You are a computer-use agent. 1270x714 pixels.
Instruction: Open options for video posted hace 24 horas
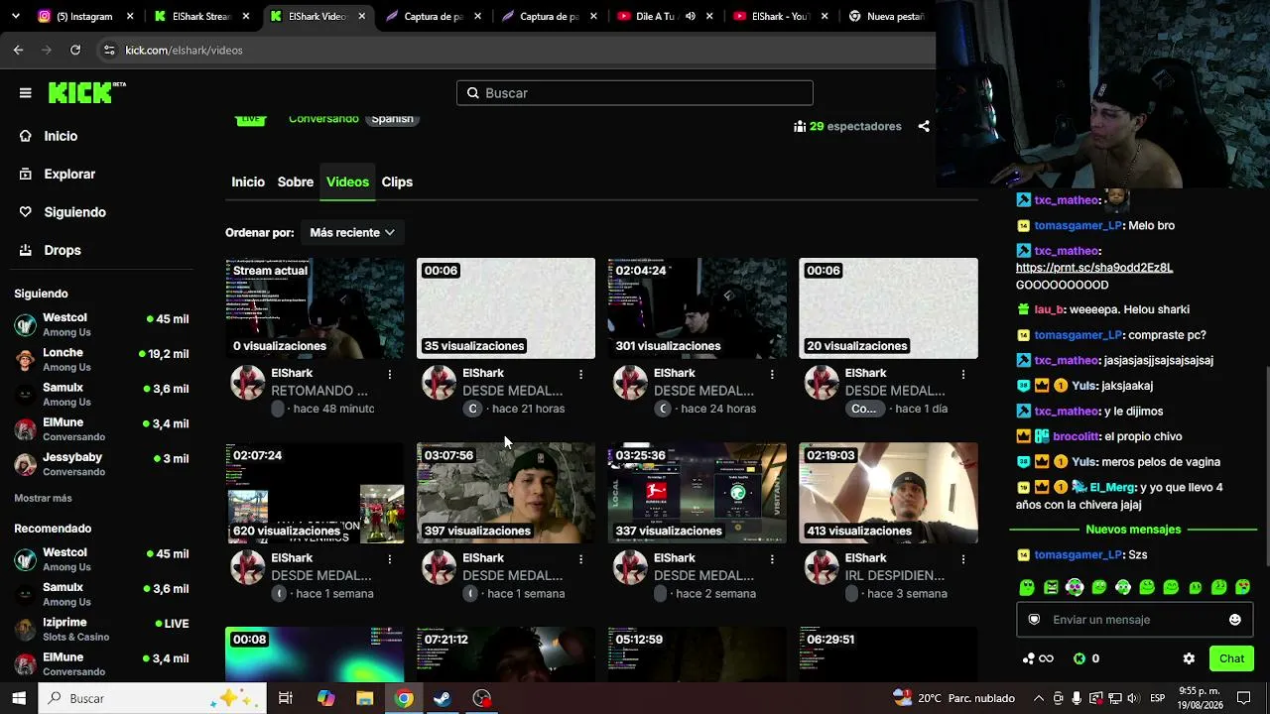(772, 374)
